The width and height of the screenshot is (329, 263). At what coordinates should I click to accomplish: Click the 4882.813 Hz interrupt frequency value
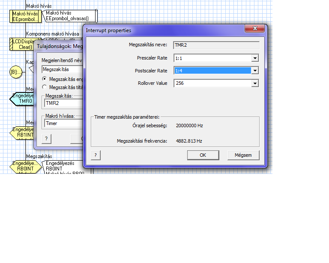pos(189,141)
